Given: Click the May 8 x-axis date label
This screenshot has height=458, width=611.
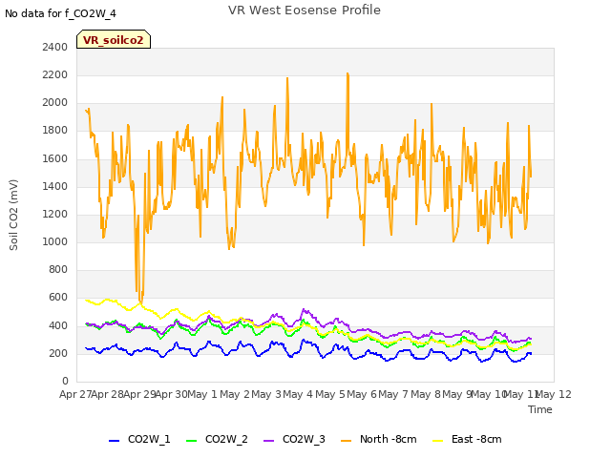Looking at the screenshot, I should pyautogui.click(x=426, y=394).
